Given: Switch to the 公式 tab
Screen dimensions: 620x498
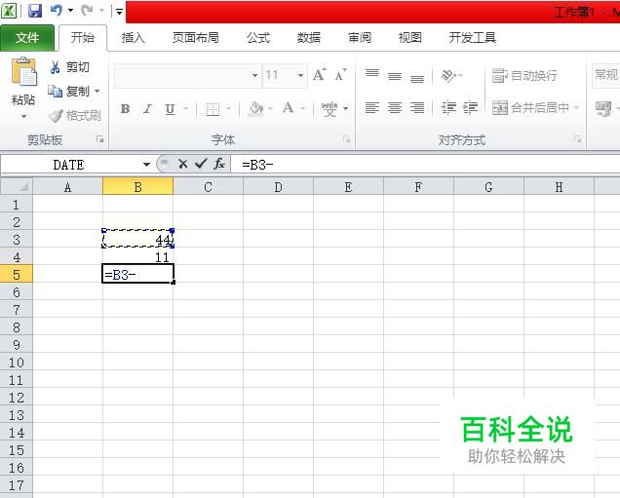Looking at the screenshot, I should [258, 38].
